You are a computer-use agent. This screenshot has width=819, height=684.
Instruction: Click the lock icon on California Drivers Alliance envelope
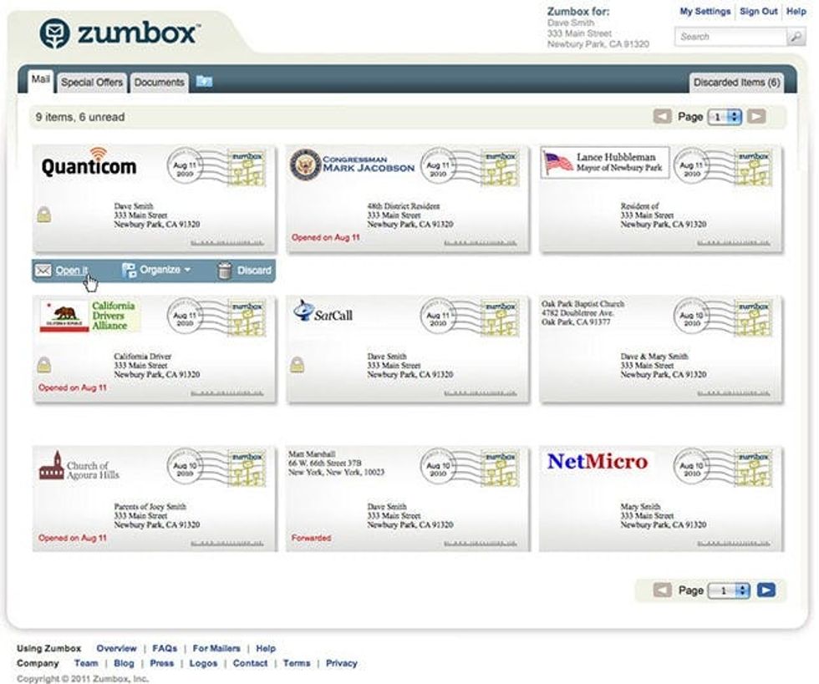point(43,365)
